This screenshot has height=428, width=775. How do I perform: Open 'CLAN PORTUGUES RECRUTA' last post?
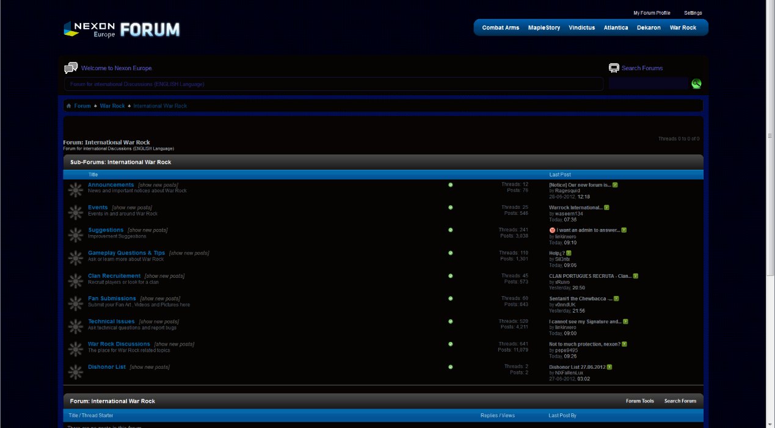coord(590,276)
